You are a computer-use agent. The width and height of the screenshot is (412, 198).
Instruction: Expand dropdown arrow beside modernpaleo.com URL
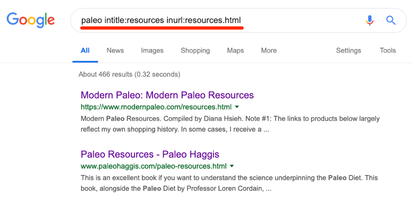237,107
